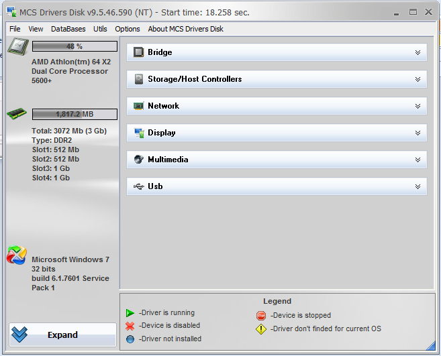The height and width of the screenshot is (356, 441).
Task: Click the yellow warning diamond legend icon
Action: coord(261,329)
